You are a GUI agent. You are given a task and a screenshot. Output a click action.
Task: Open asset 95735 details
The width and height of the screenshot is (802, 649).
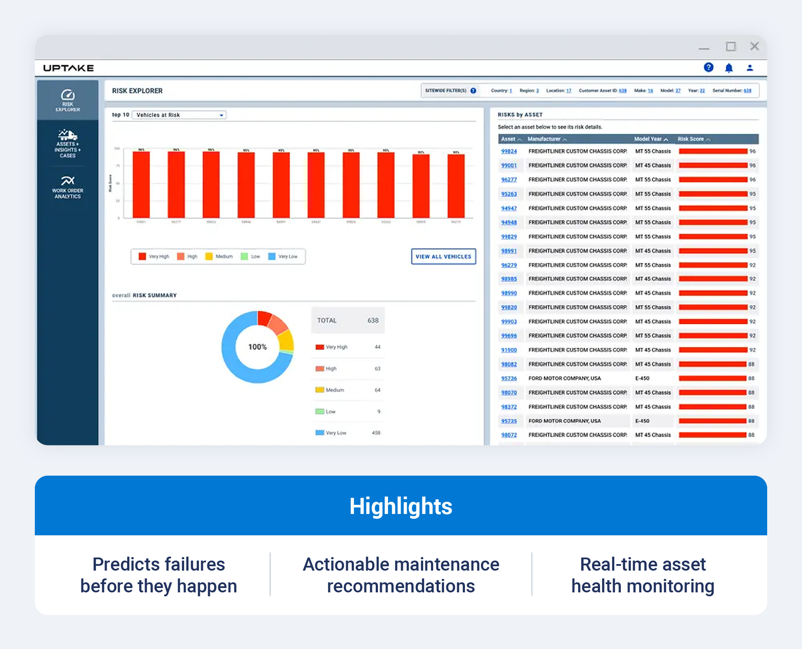pyautogui.click(x=509, y=421)
